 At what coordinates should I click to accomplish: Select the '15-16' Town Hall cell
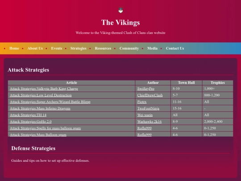tap(187, 109)
